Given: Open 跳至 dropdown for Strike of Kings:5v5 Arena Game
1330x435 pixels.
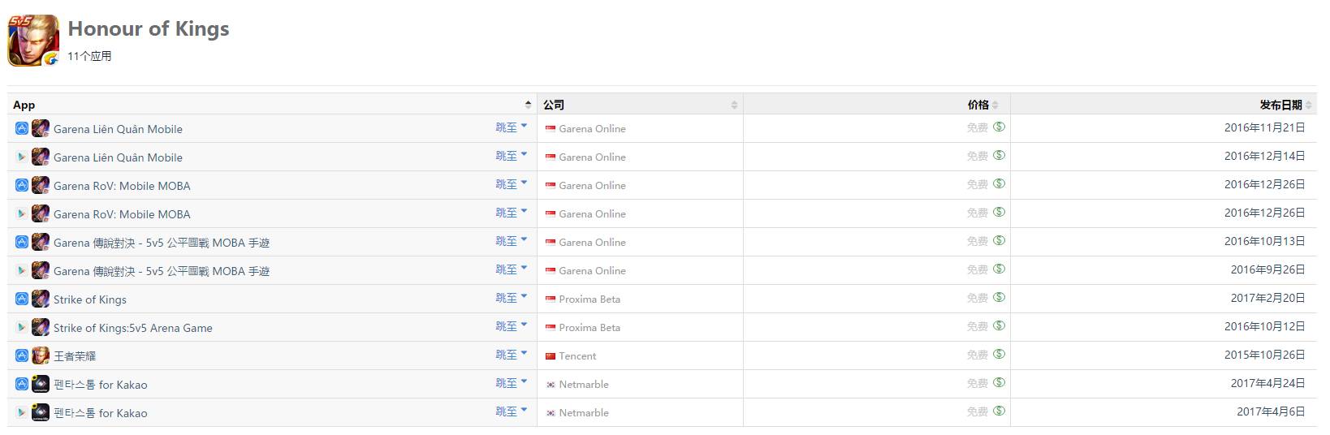Looking at the screenshot, I should 512,326.
